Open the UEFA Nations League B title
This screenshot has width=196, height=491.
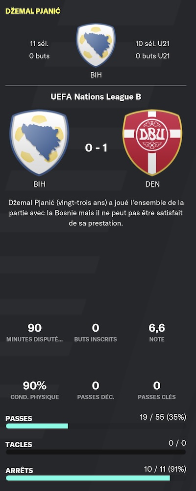click(x=96, y=97)
